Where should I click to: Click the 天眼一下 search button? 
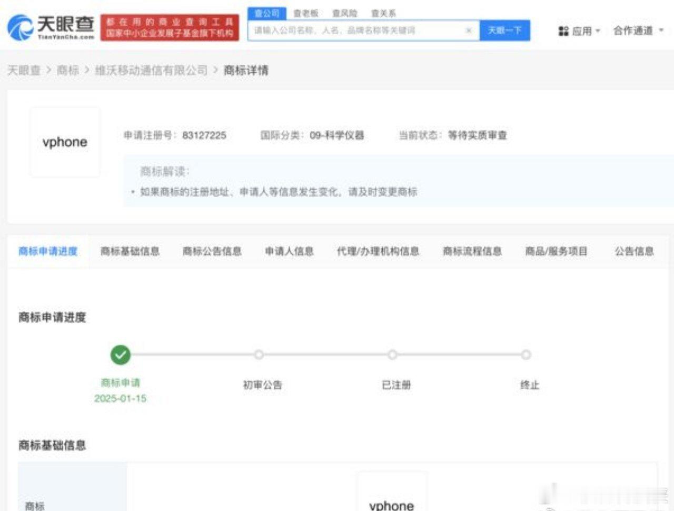[504, 31]
